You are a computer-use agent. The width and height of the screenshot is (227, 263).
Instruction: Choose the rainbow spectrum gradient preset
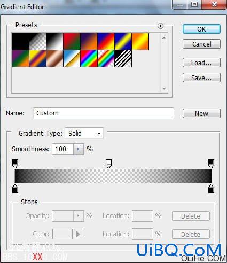89,59
